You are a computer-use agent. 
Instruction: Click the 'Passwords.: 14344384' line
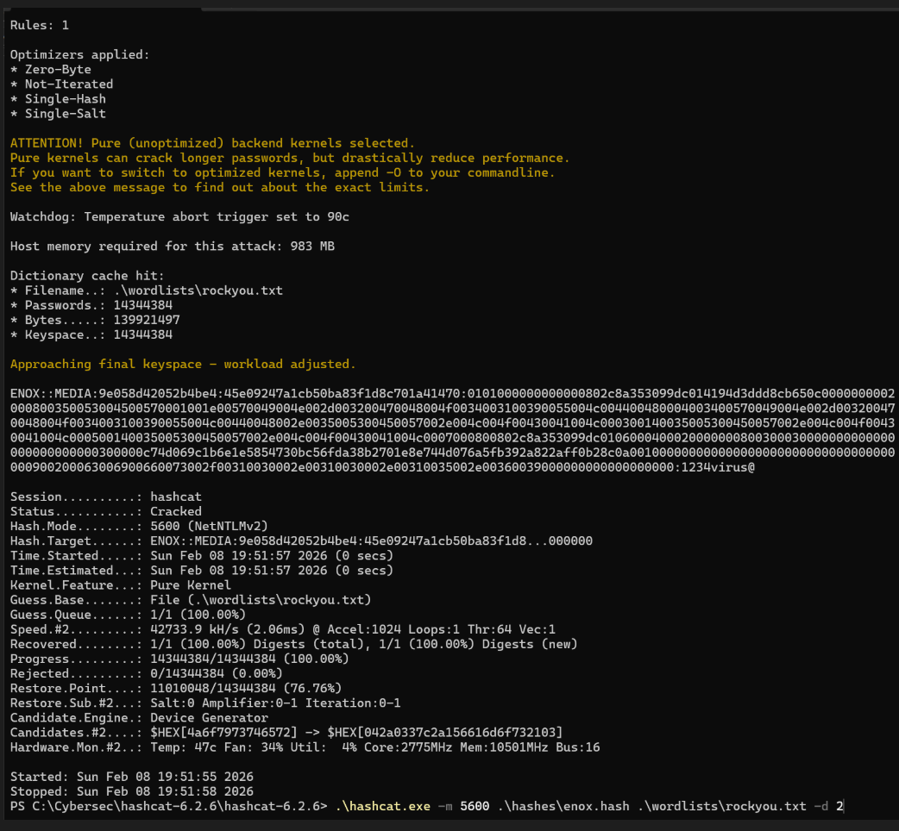[x=91, y=305]
